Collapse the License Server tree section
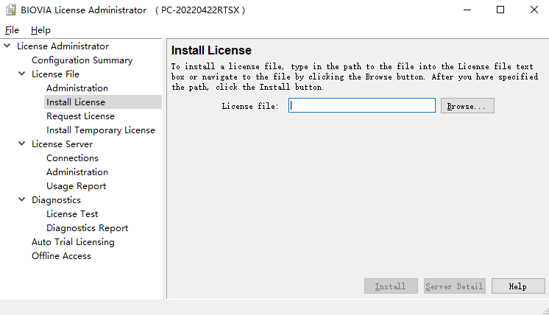549x315 pixels. click(x=22, y=144)
